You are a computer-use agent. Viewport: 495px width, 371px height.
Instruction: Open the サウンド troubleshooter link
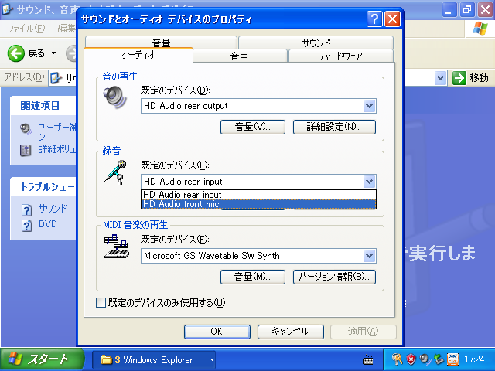(53, 209)
